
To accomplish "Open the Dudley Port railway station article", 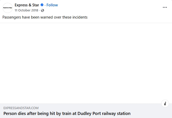I will 67,113.
